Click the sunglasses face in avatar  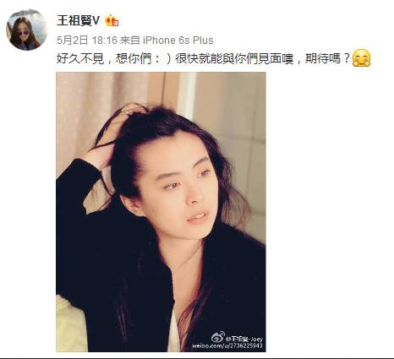[x=24, y=33]
